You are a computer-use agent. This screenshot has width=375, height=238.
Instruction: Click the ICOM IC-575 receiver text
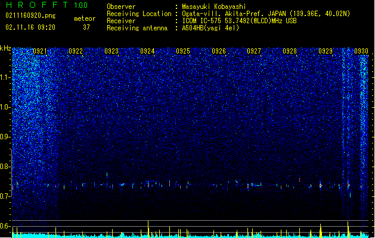pyautogui.click(x=240, y=21)
